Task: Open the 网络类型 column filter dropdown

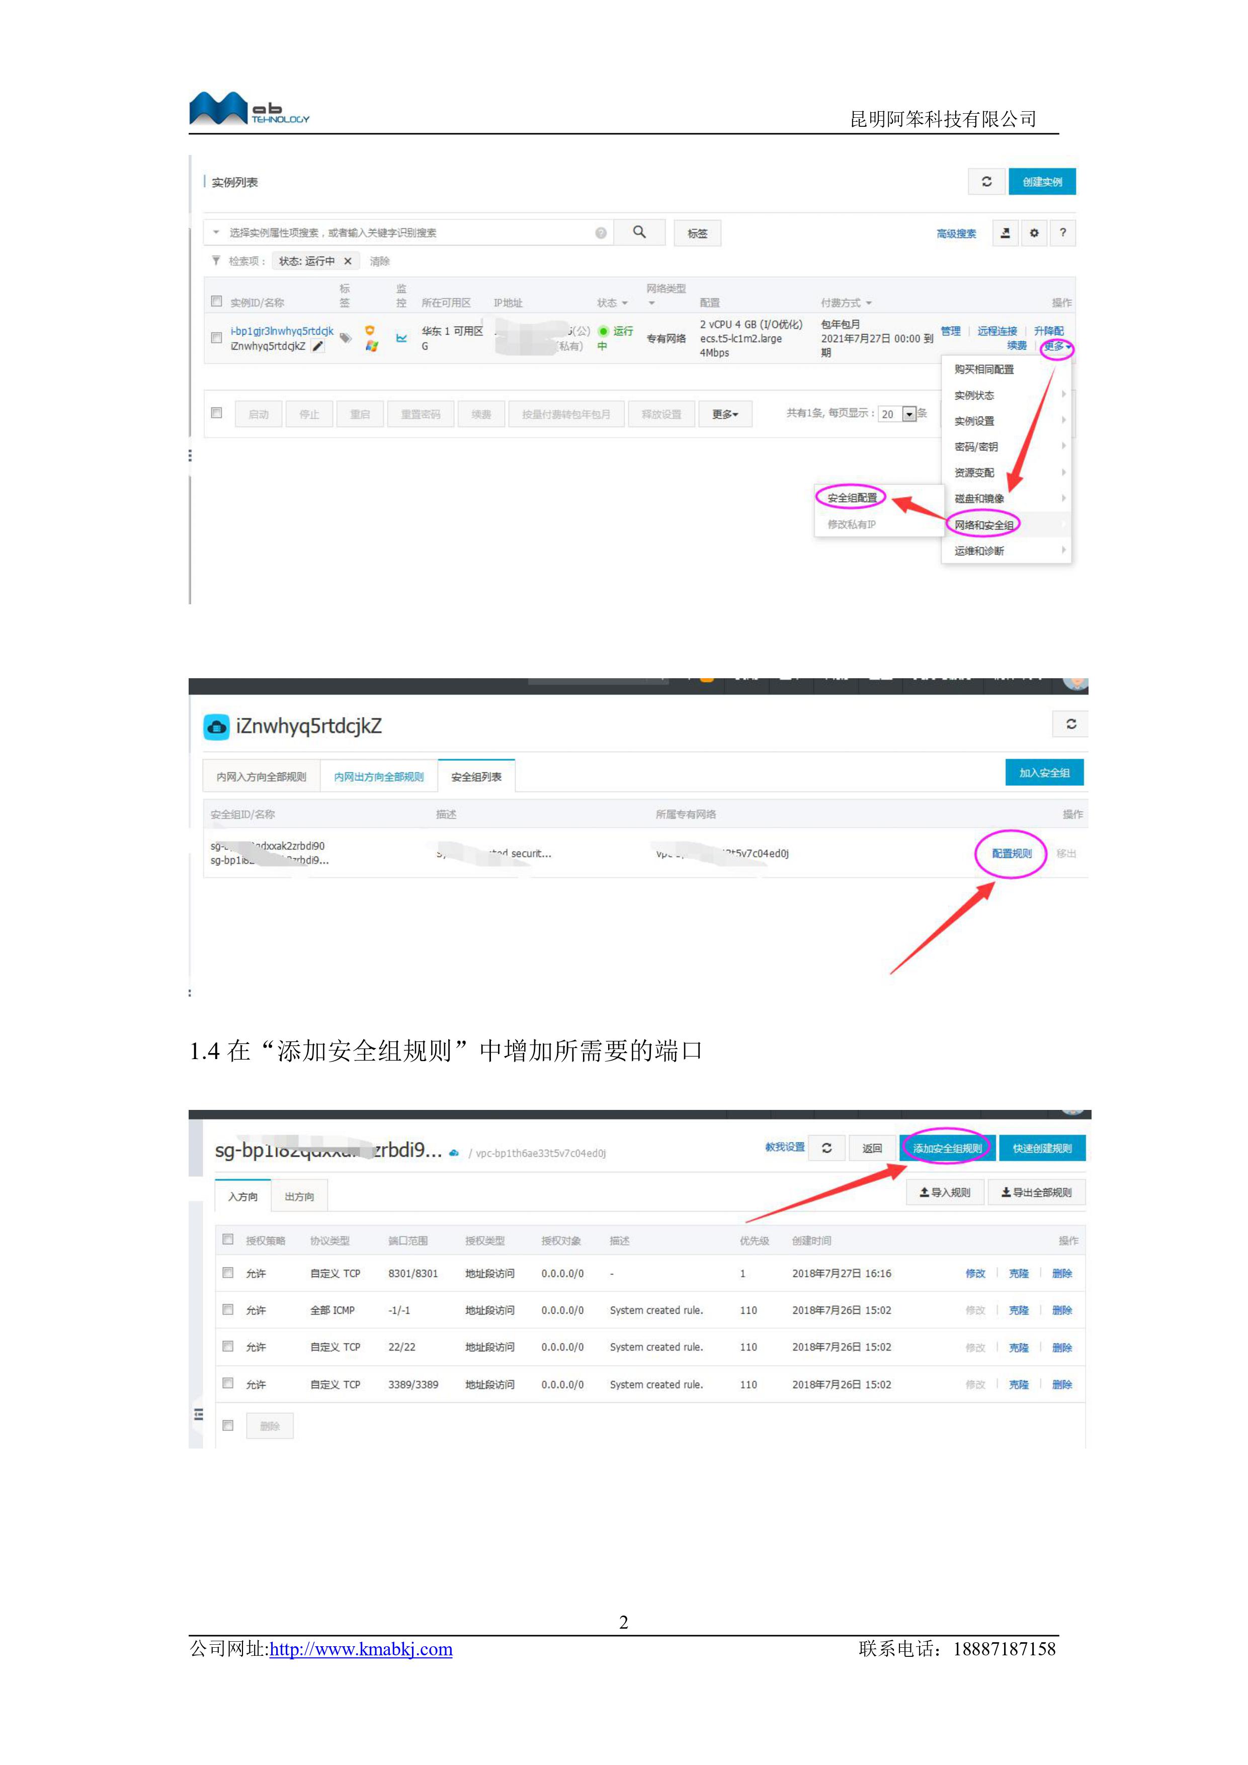Action: [651, 303]
